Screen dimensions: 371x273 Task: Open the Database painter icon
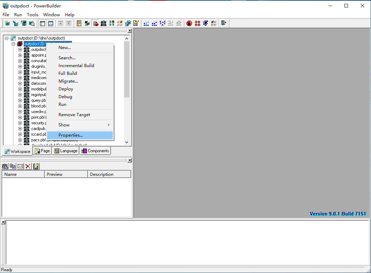pyautogui.click(x=128, y=23)
